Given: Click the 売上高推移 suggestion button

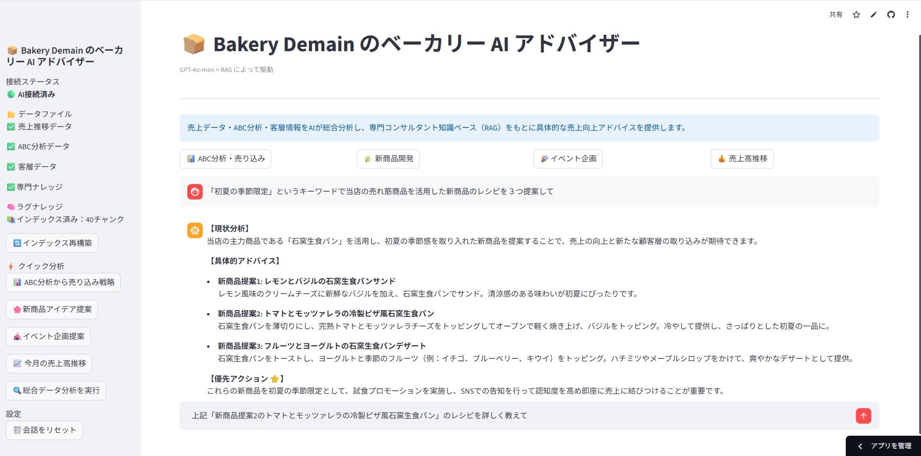Looking at the screenshot, I should tap(742, 159).
